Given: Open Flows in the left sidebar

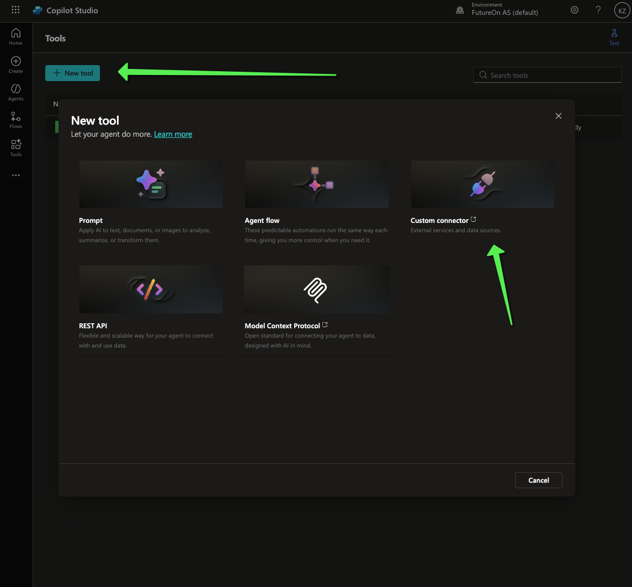Looking at the screenshot, I should click(x=16, y=120).
